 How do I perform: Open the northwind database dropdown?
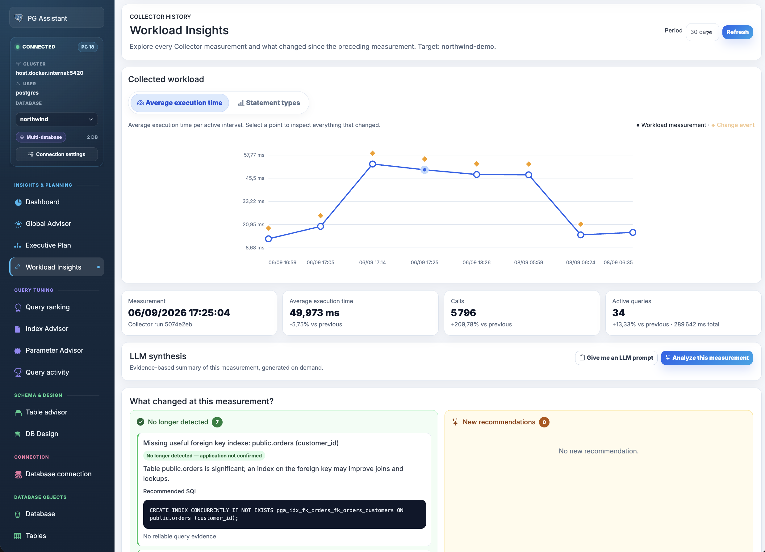point(57,119)
